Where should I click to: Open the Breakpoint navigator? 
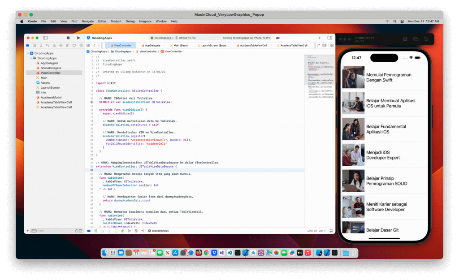pos(74,45)
